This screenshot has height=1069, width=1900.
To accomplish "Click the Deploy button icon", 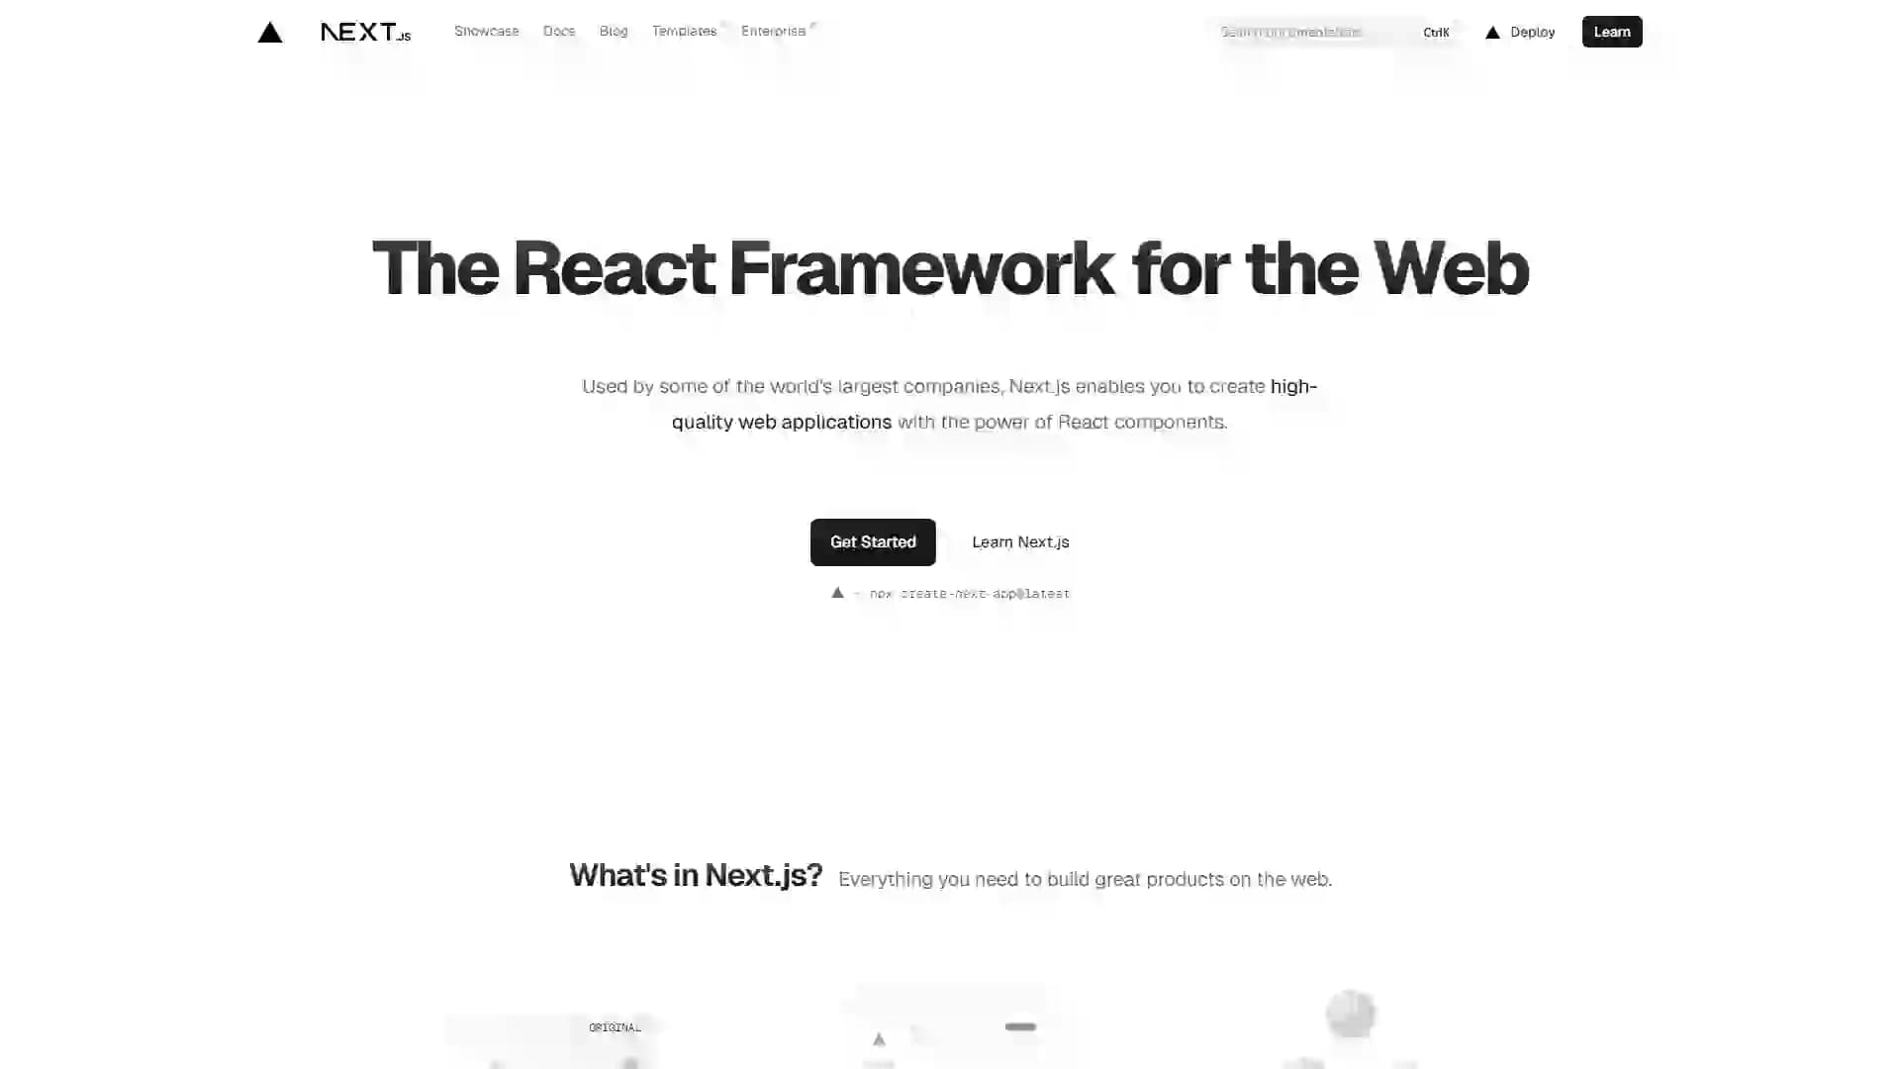I will pos(1493,32).
